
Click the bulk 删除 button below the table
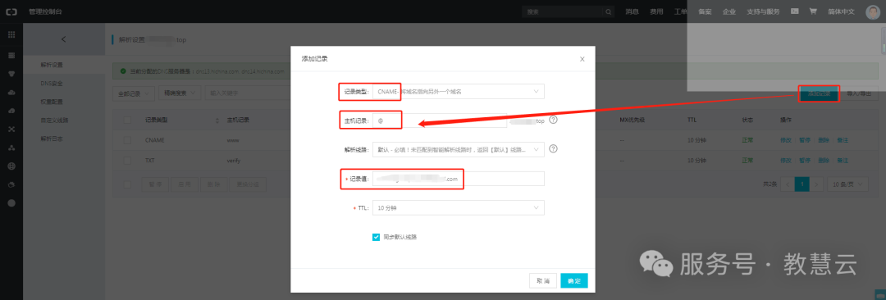(213, 184)
